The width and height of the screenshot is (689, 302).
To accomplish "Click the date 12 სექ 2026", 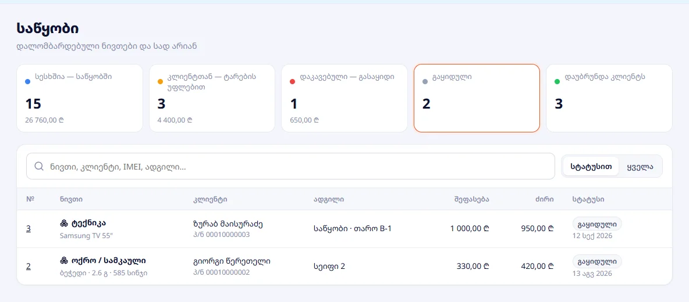I will coord(592,236).
